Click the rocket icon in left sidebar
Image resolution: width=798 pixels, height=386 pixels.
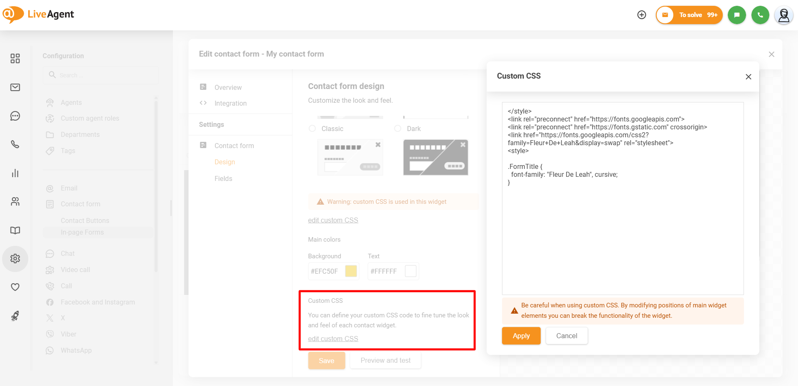(x=15, y=316)
